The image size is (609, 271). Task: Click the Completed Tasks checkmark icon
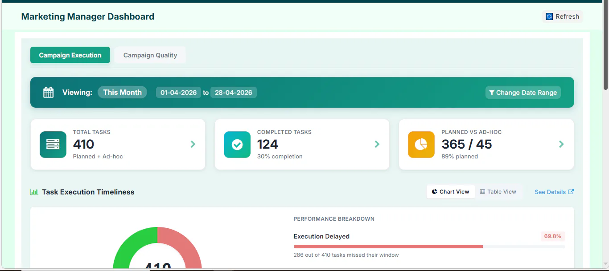pos(237,145)
